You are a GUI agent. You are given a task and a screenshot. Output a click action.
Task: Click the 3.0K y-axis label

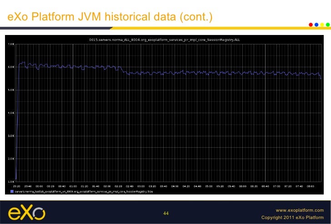click(x=11, y=136)
